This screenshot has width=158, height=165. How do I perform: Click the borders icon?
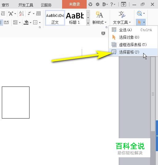[35, 22]
